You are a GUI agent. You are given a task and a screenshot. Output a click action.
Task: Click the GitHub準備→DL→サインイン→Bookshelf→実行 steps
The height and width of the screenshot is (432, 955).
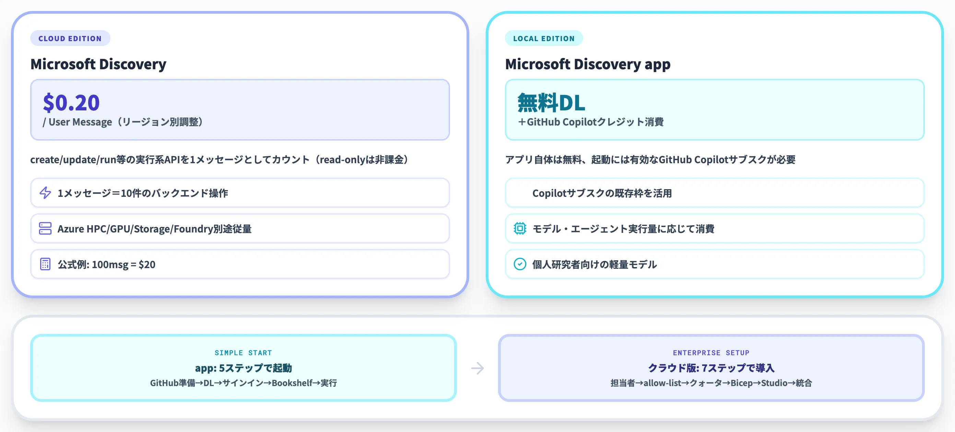tap(243, 383)
